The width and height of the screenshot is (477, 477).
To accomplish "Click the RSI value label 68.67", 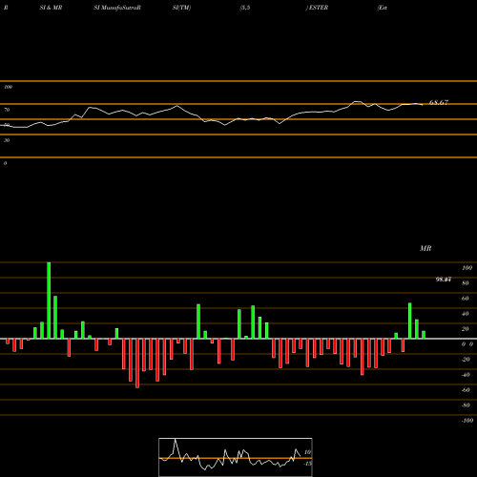I will (x=439, y=102).
